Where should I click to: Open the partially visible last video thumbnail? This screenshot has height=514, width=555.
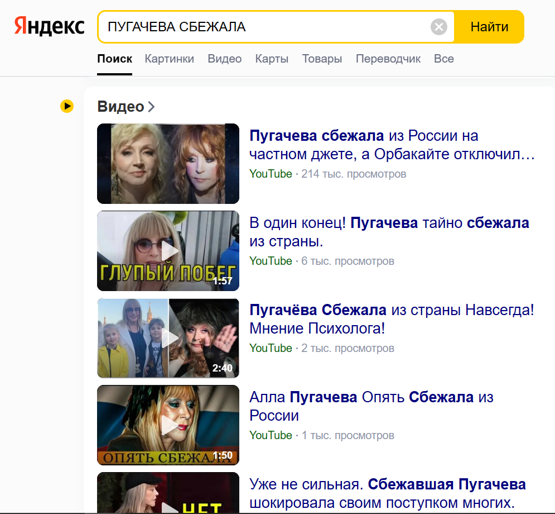click(x=168, y=492)
